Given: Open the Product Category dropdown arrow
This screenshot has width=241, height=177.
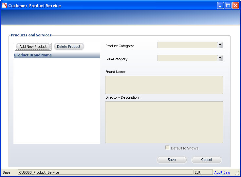Looking at the screenshot, I should pyautogui.click(x=220, y=45).
